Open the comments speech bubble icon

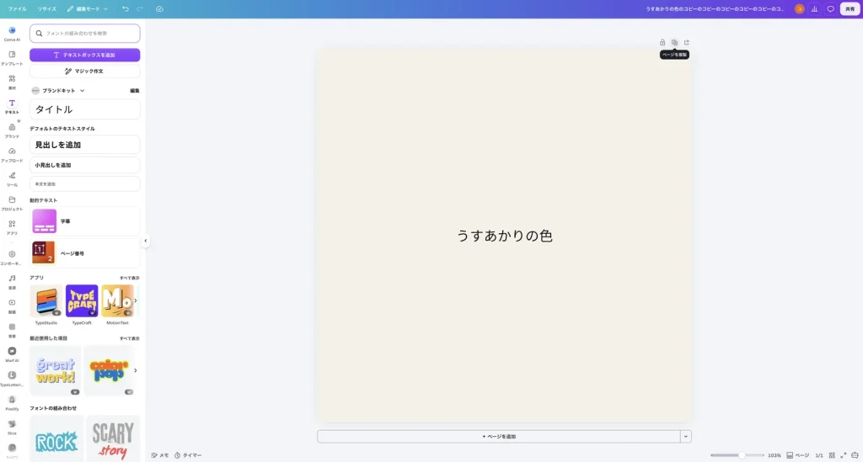(x=830, y=8)
